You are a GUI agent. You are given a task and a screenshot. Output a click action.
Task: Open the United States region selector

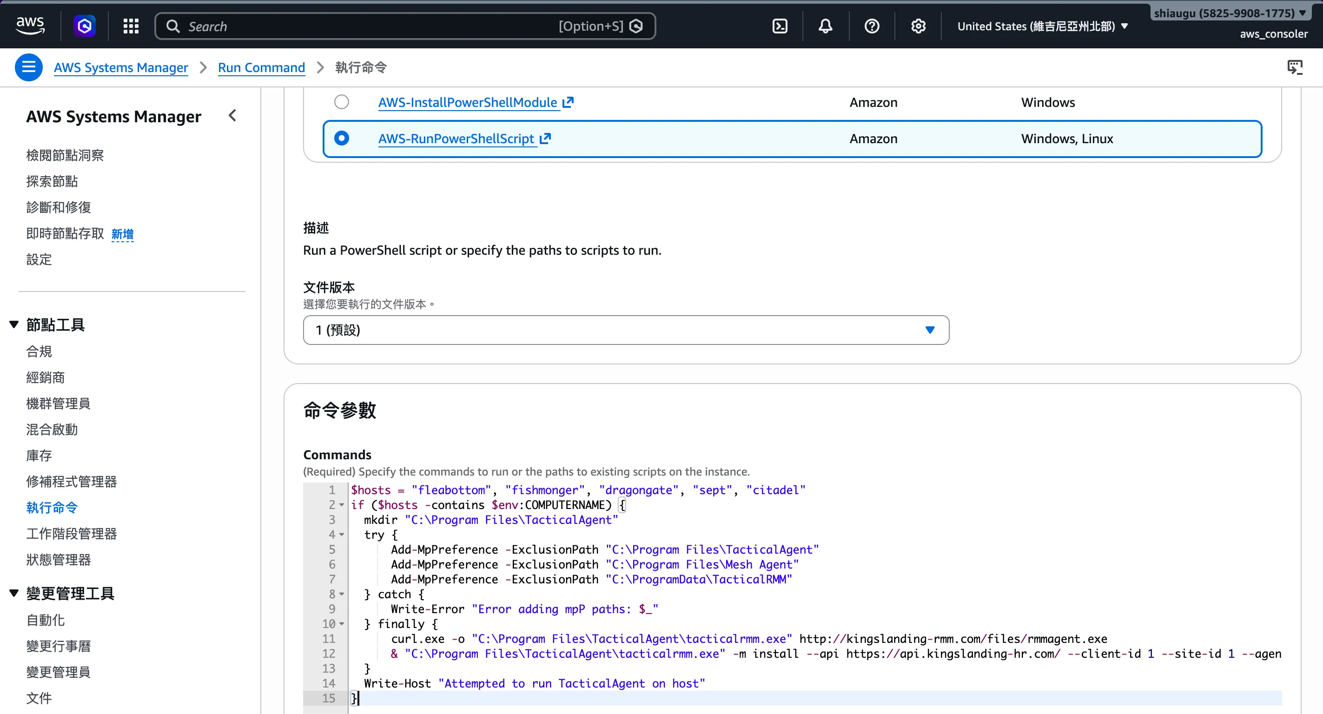1043,26
